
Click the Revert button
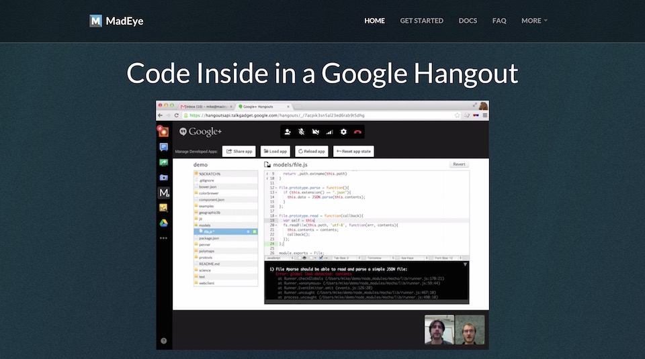[459, 164]
